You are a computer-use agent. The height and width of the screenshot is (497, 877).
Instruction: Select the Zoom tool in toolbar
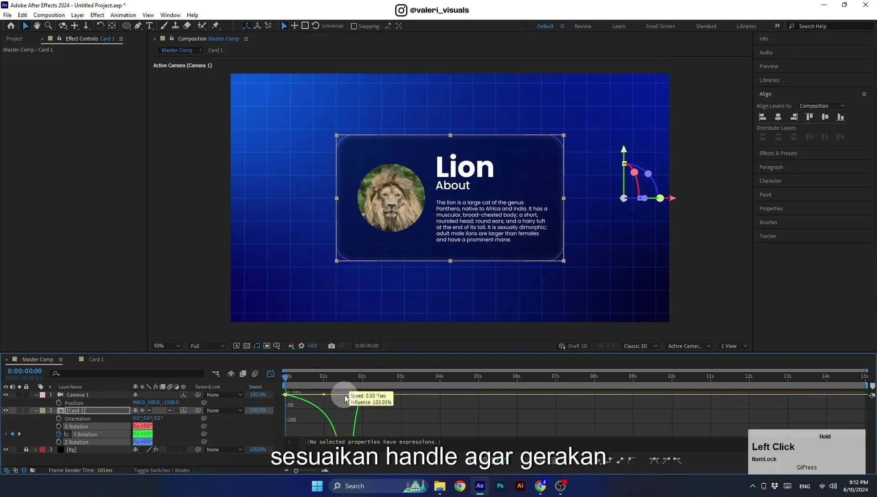[x=48, y=26]
